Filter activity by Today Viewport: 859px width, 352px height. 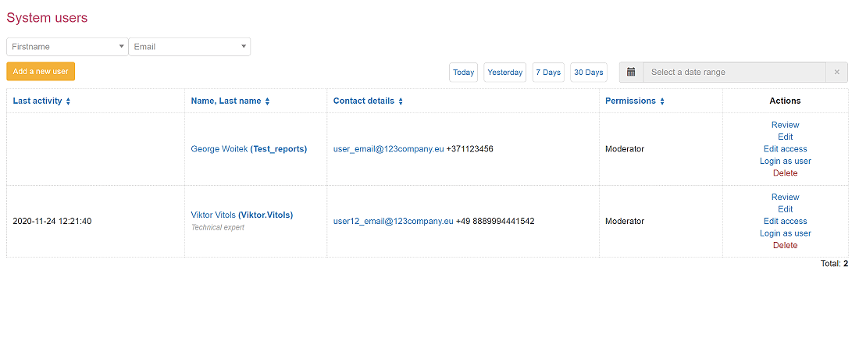point(463,73)
